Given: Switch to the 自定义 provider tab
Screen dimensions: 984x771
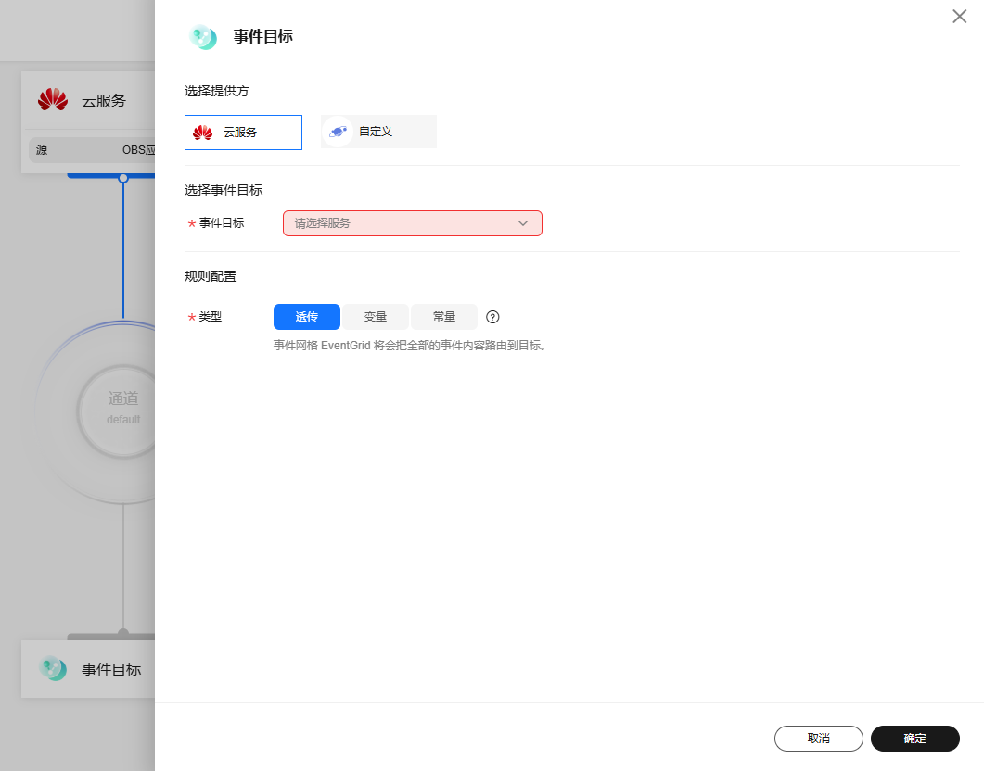Looking at the screenshot, I should click(378, 131).
